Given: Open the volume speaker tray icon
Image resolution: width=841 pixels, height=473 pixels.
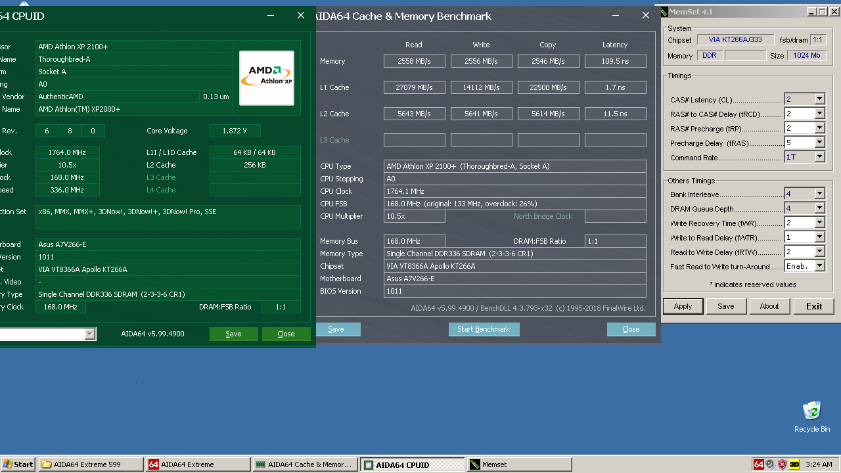Looking at the screenshot, I should [770, 464].
